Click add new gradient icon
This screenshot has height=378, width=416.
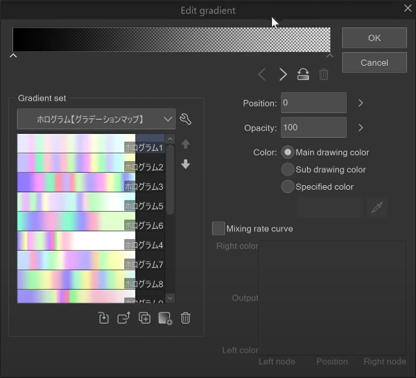(x=165, y=318)
